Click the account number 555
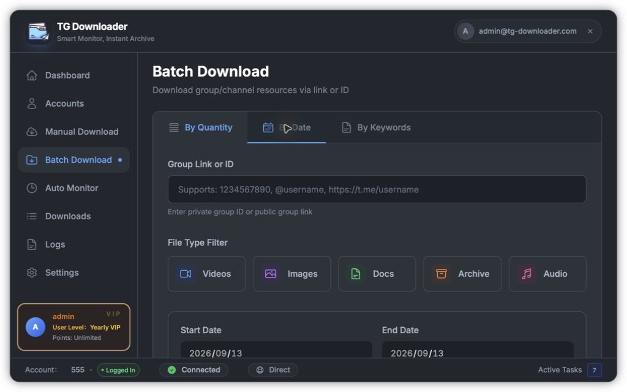The image size is (627, 392). click(x=78, y=370)
